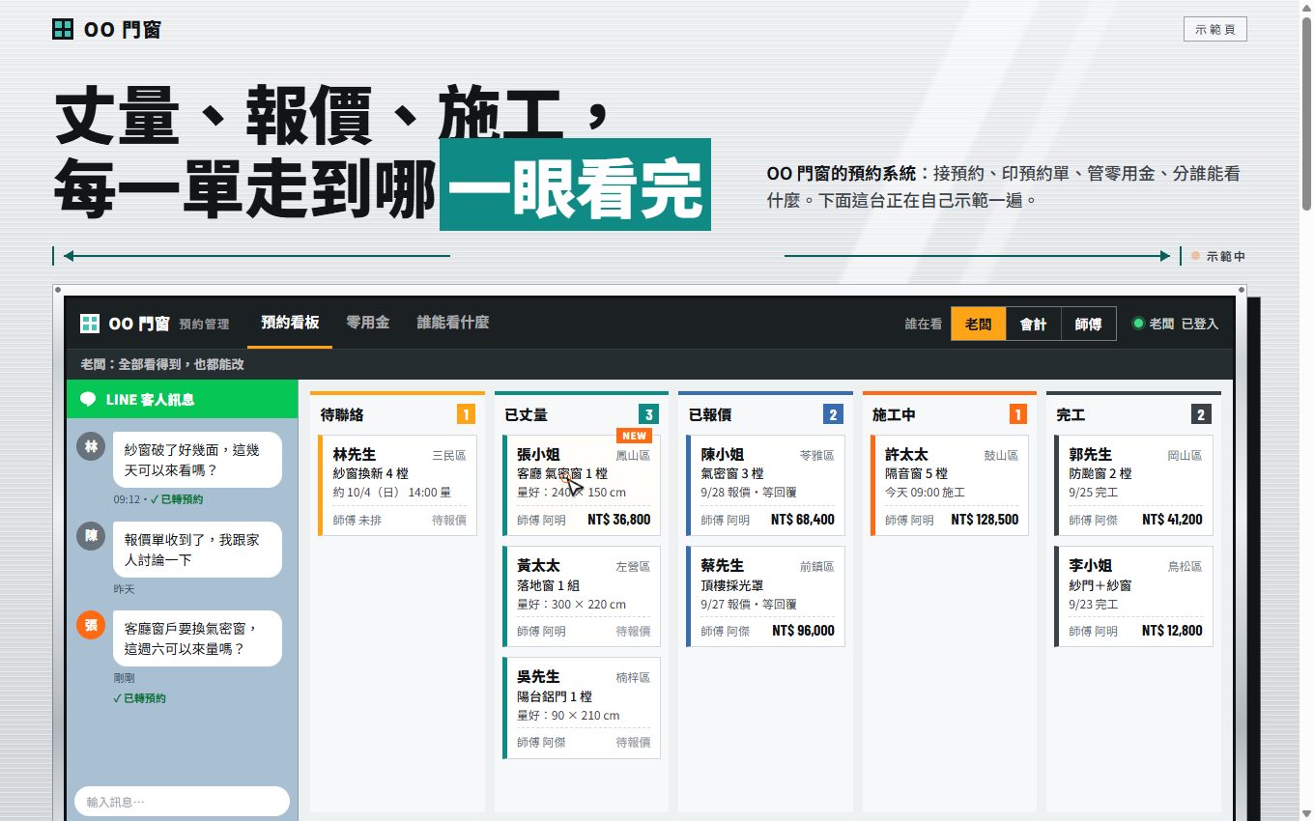Image resolution: width=1314 pixels, height=821 pixels.
Task: Click the OO 門窗 logo icon in page header
Action: tap(63, 29)
